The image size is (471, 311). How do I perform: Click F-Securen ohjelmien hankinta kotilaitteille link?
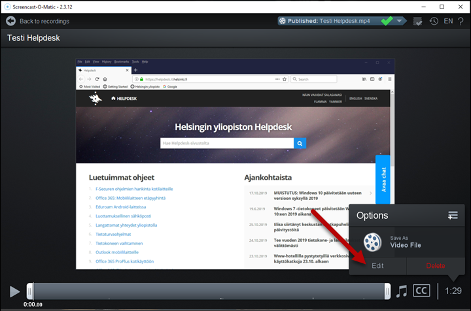click(134, 189)
